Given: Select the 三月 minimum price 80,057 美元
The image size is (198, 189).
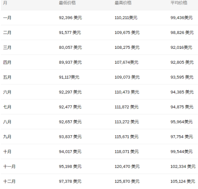Looking at the screenshot, I should [70, 47].
